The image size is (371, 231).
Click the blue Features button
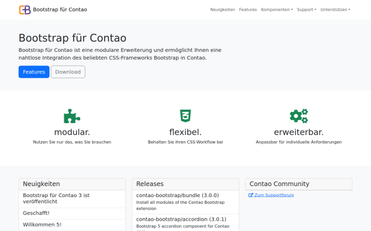point(34,72)
